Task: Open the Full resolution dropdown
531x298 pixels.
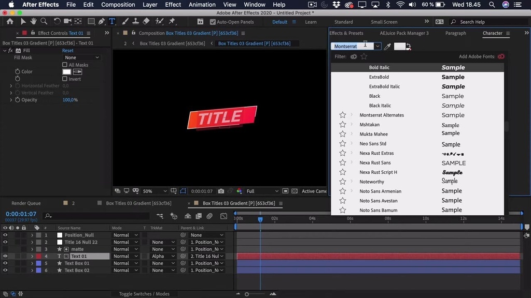Action: [x=262, y=191]
